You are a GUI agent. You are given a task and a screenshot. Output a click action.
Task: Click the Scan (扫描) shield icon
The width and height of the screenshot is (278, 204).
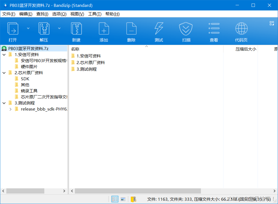coord(186,29)
